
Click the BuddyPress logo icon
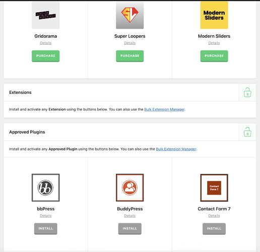click(129, 187)
